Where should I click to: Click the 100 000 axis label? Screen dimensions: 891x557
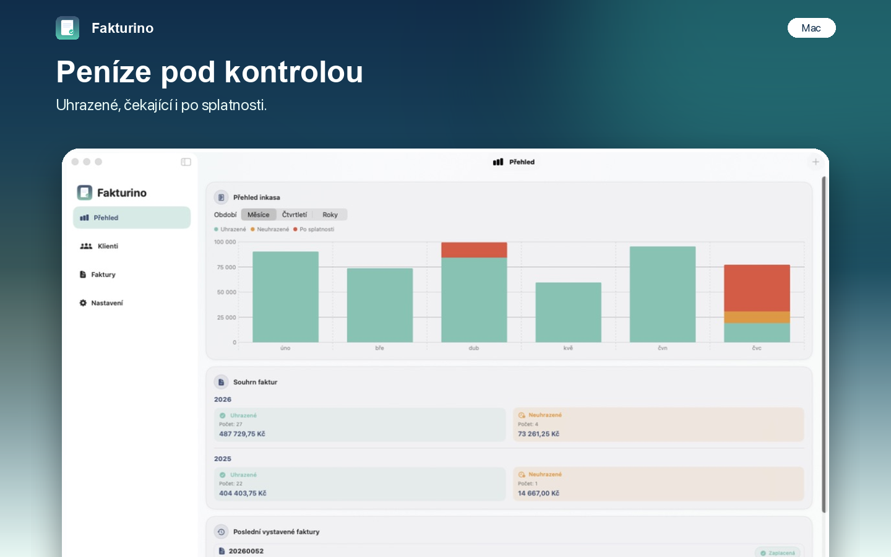[225, 242]
